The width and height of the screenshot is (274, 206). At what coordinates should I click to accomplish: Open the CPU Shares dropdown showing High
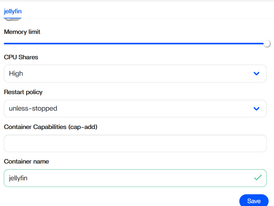pyautogui.click(x=135, y=74)
